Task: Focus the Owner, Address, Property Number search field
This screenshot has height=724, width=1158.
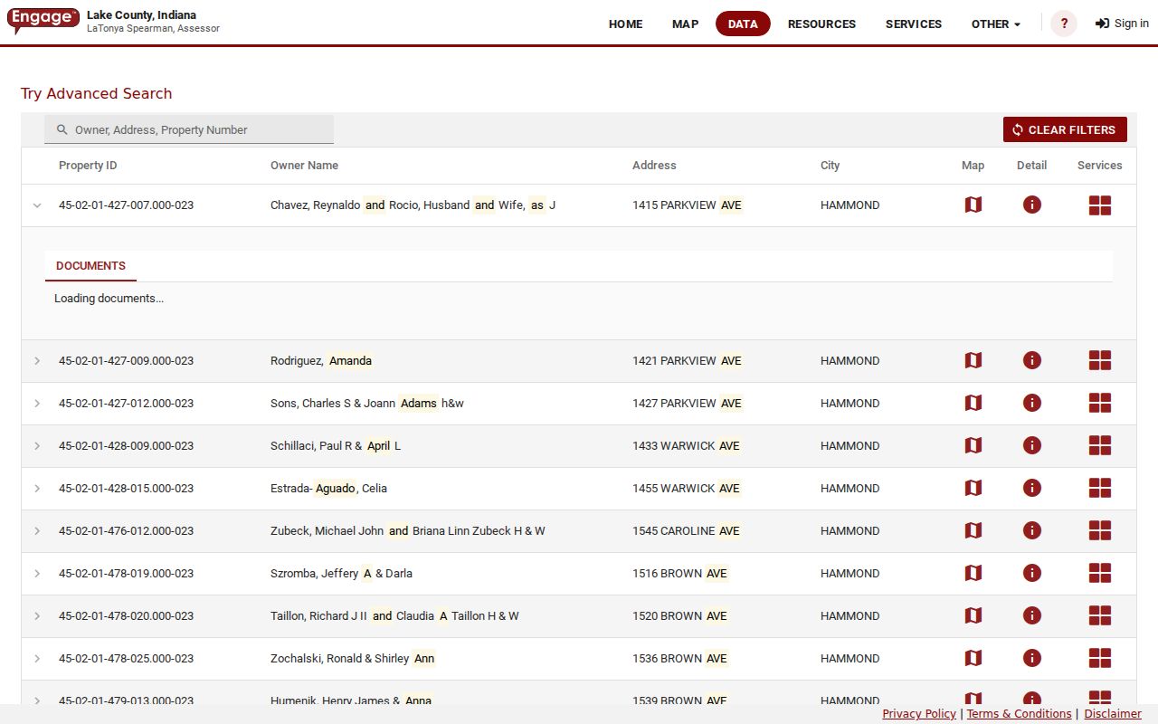Action: [189, 129]
